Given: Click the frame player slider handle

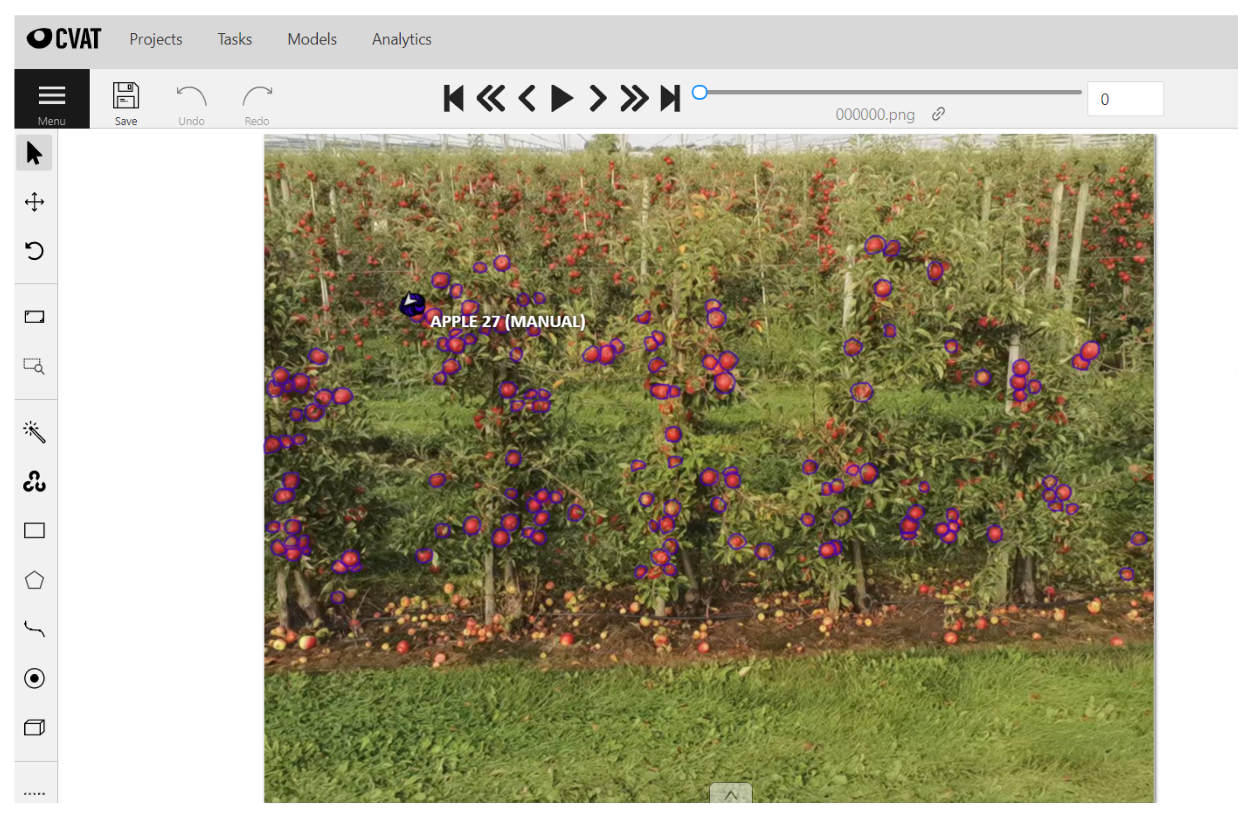Looking at the screenshot, I should [x=700, y=92].
